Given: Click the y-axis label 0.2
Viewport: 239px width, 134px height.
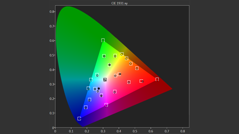Looking at the screenshot, I should click(52, 98).
